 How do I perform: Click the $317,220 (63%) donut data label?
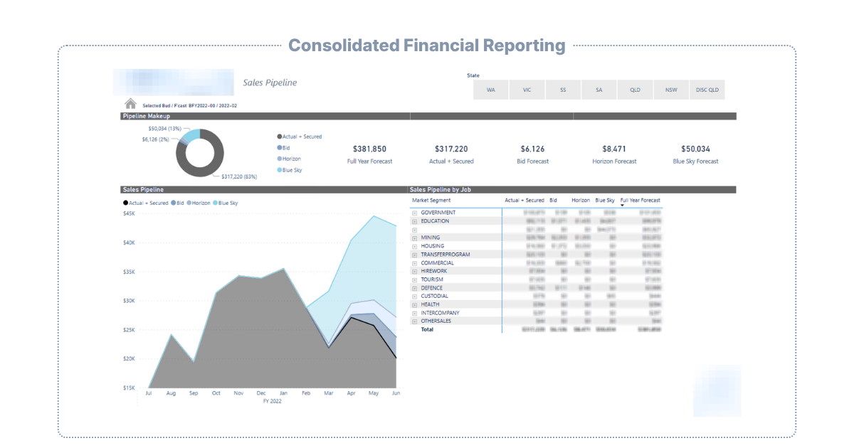(239, 176)
